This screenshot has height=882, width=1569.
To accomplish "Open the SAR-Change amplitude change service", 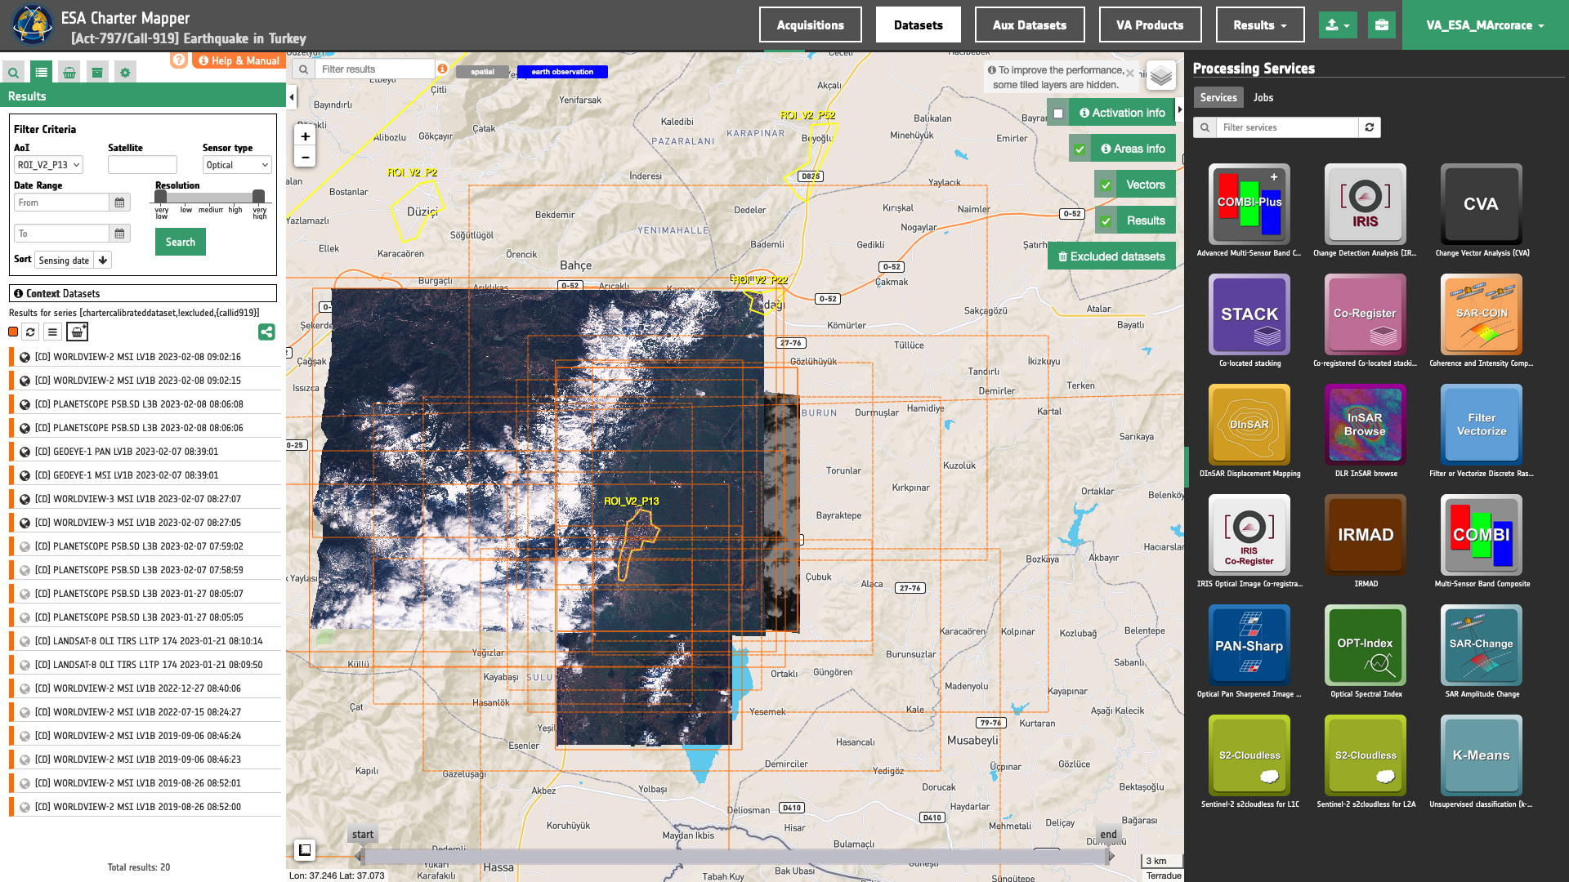I will coord(1482,645).
